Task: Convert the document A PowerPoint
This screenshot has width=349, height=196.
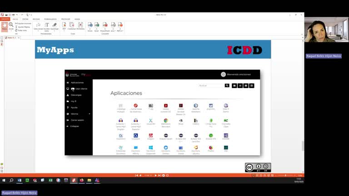Action: click(x=105, y=27)
